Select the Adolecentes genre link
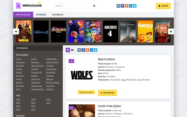 [51, 59]
